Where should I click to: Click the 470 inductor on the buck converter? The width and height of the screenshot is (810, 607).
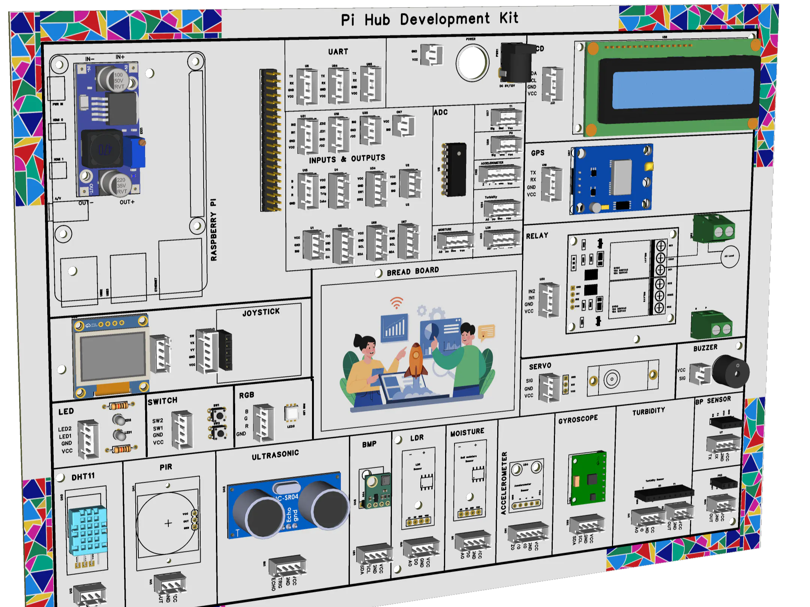click(103, 149)
